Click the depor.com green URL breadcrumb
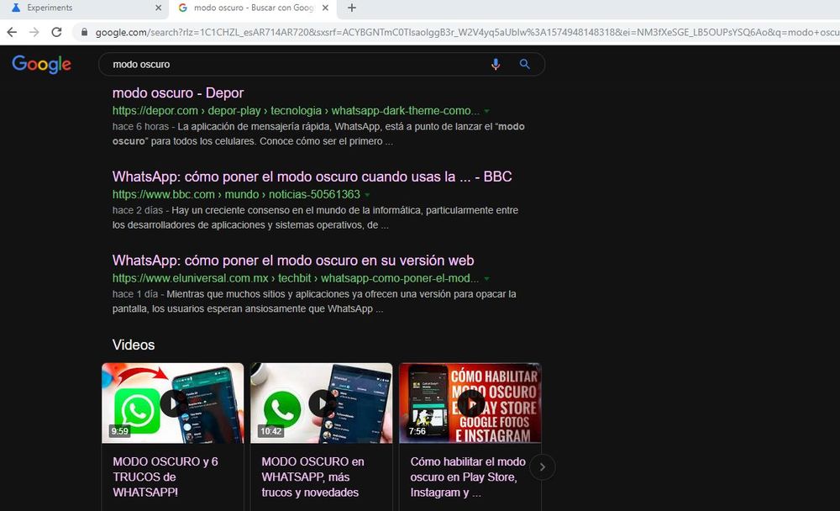Screen dimensions: 840x511 click(x=296, y=110)
